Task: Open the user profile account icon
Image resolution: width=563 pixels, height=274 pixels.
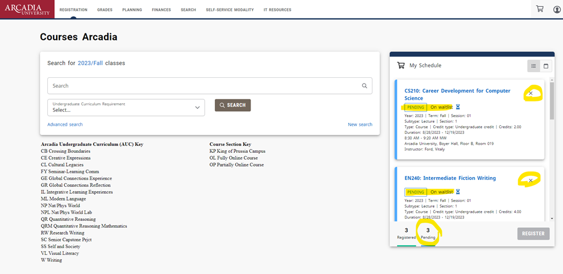Action: tap(557, 10)
